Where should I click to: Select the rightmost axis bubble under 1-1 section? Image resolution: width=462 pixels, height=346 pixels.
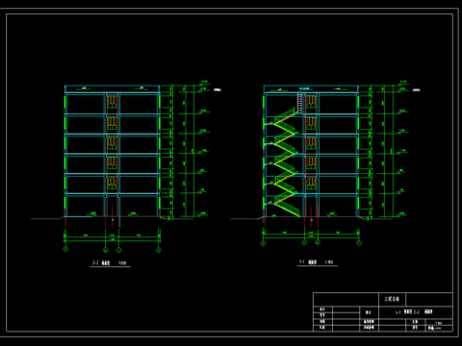tap(359, 243)
